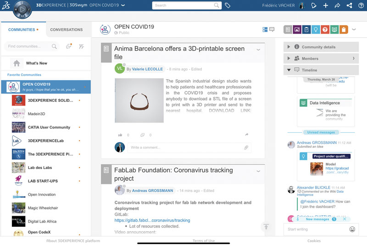Open the help question mark icon

(361, 6)
